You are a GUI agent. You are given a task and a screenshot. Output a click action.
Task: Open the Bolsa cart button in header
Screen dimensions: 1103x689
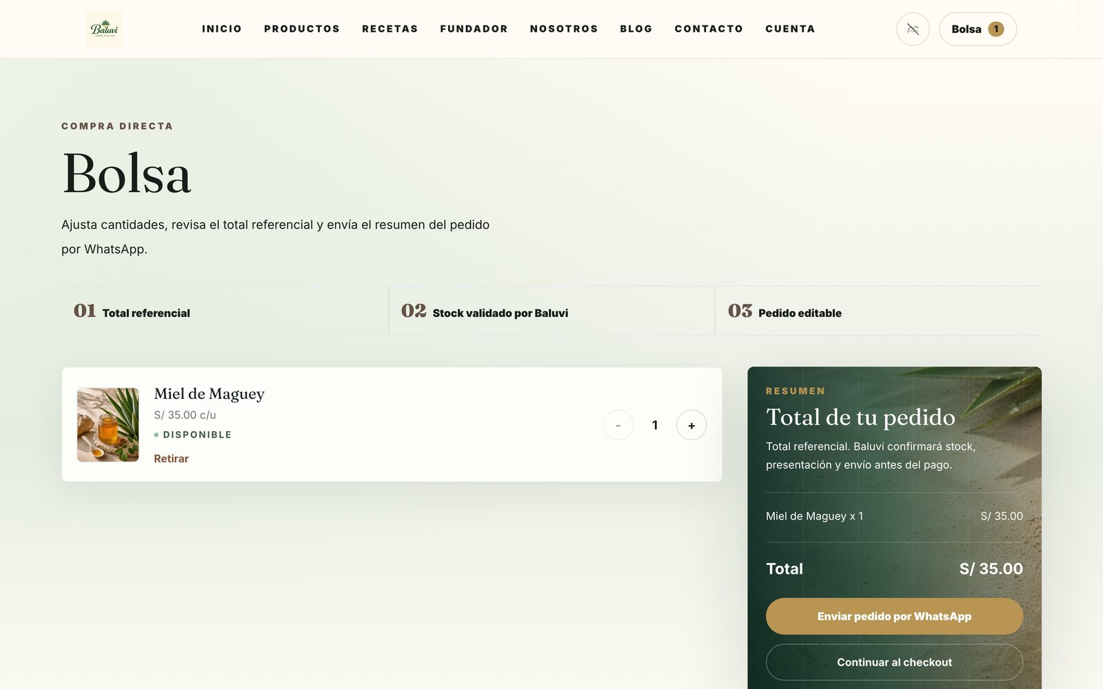coord(978,29)
